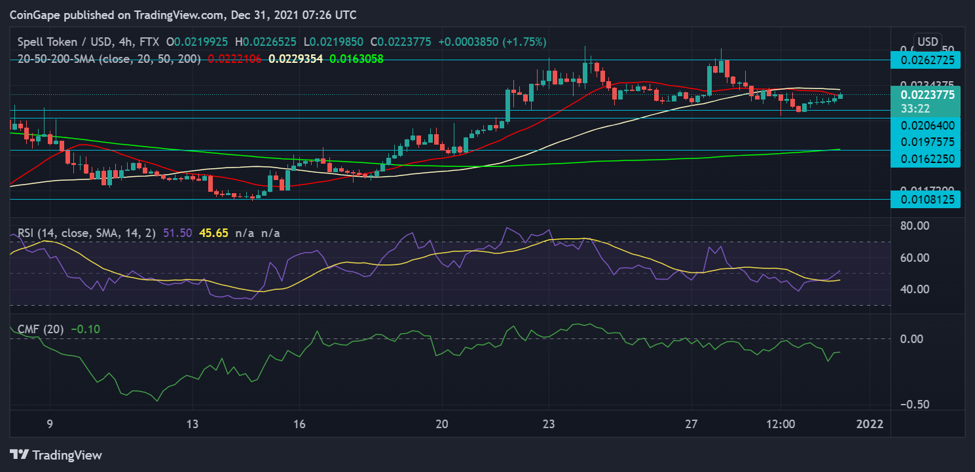Click the 23 date marker on time axis
The image size is (975, 472).
point(549,423)
